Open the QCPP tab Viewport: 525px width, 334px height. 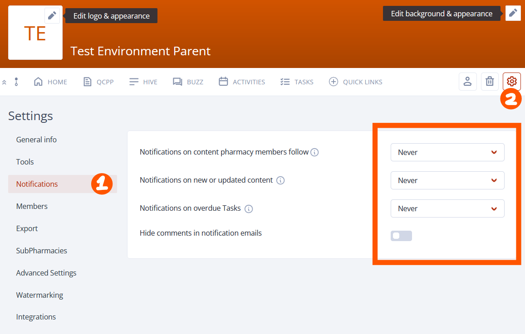[98, 82]
